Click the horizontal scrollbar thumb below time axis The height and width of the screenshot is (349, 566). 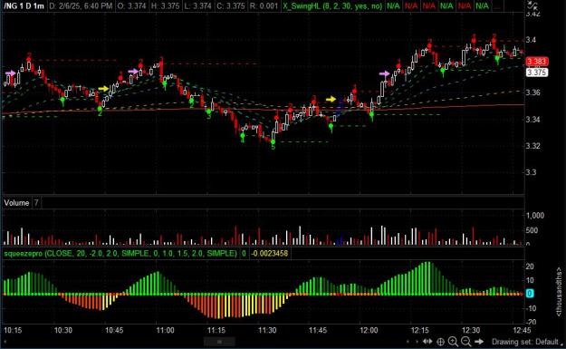point(219,342)
